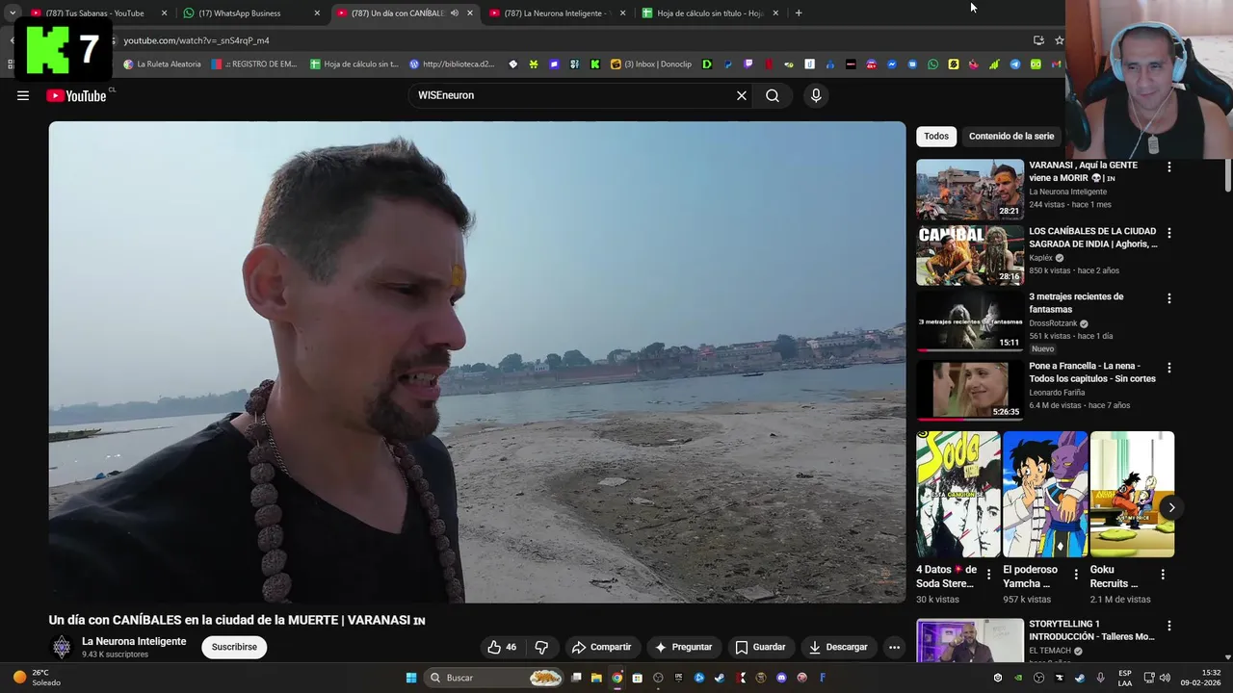Click the magnifier search button
The image size is (1233, 693).
point(773,95)
